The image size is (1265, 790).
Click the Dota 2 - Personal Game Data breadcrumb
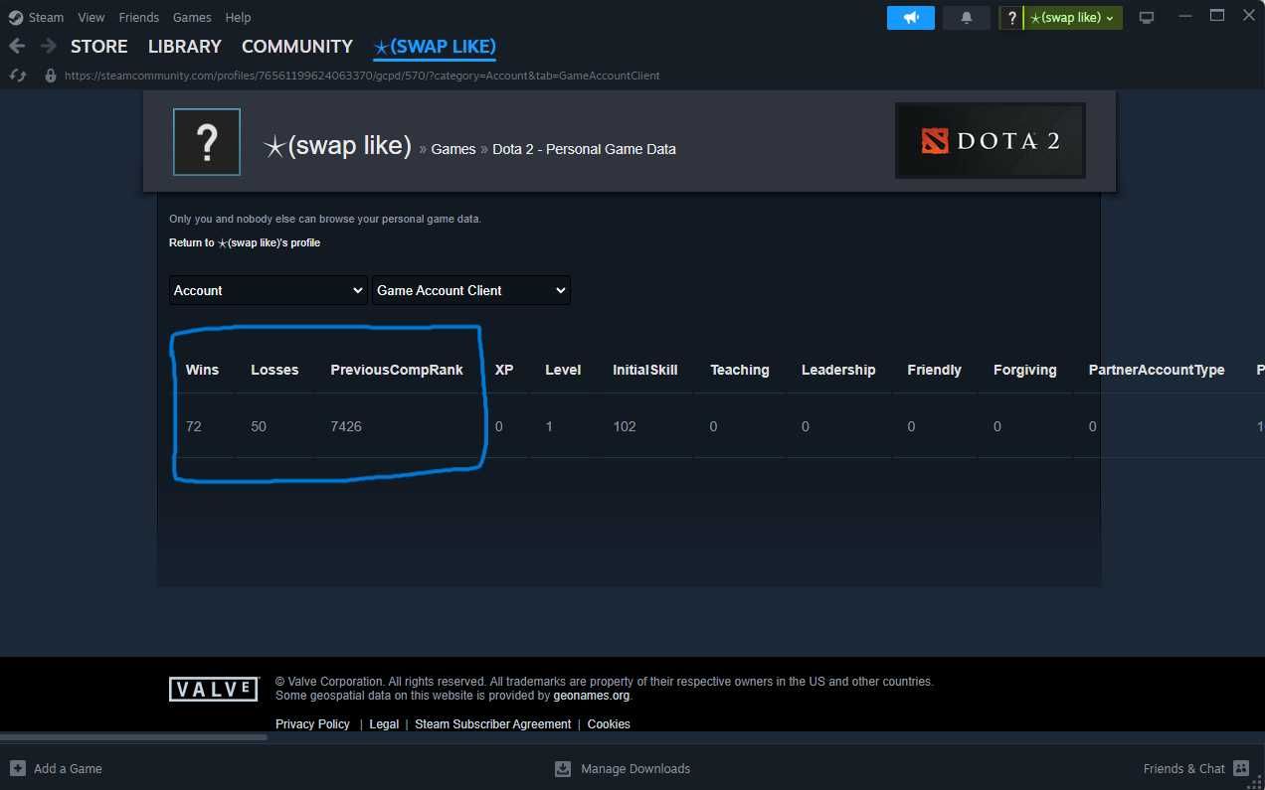[585, 149]
